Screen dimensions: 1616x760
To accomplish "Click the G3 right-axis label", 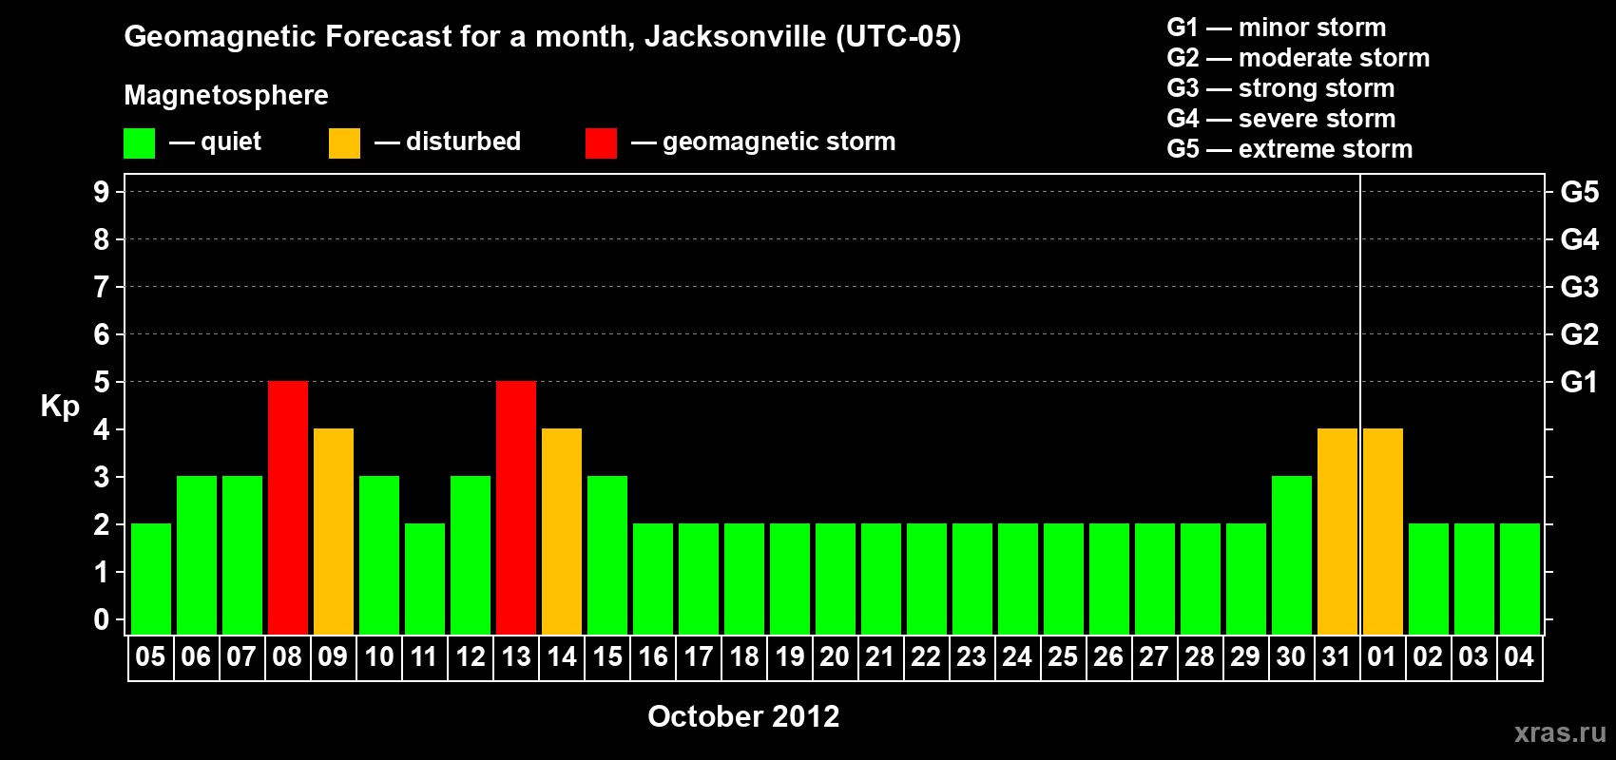I will (x=1579, y=287).
